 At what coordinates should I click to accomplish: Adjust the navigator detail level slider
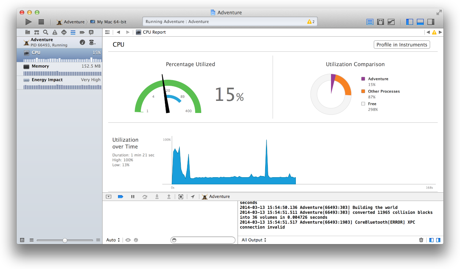65,240
